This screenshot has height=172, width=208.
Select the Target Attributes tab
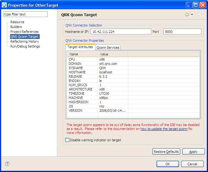80,47
